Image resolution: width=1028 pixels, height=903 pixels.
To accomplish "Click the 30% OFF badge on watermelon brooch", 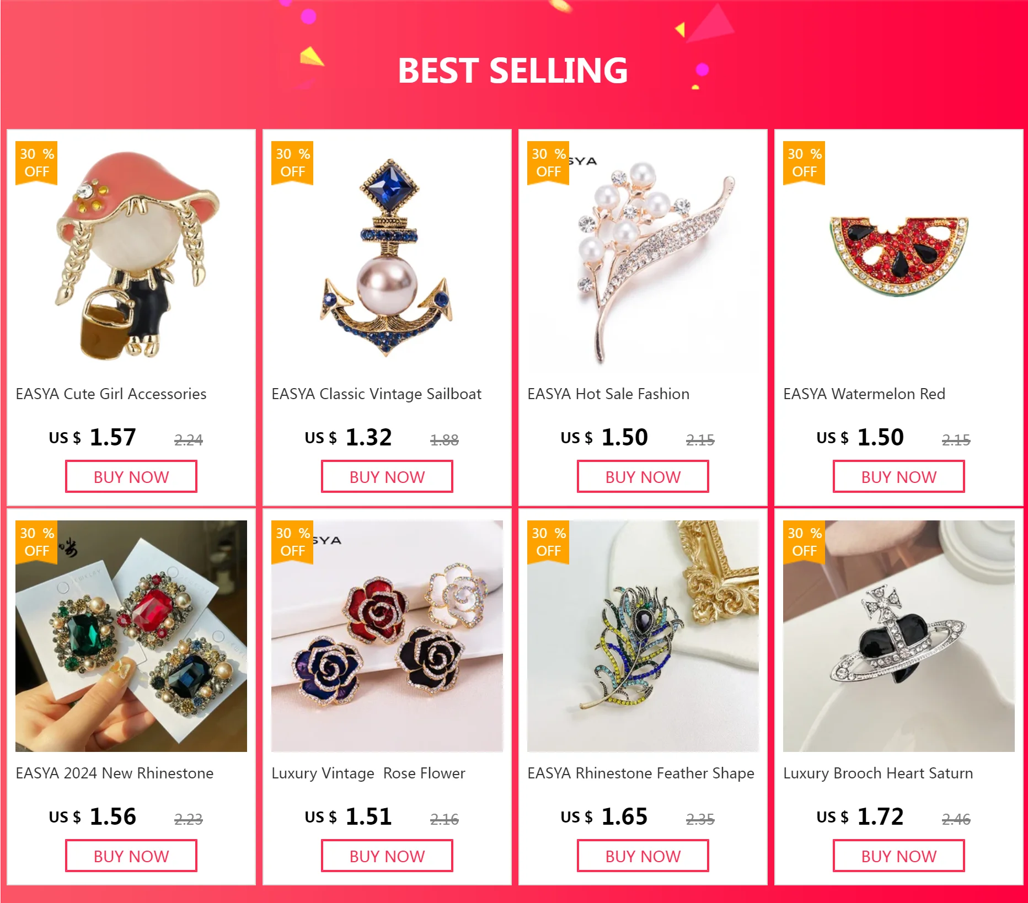I will click(804, 163).
